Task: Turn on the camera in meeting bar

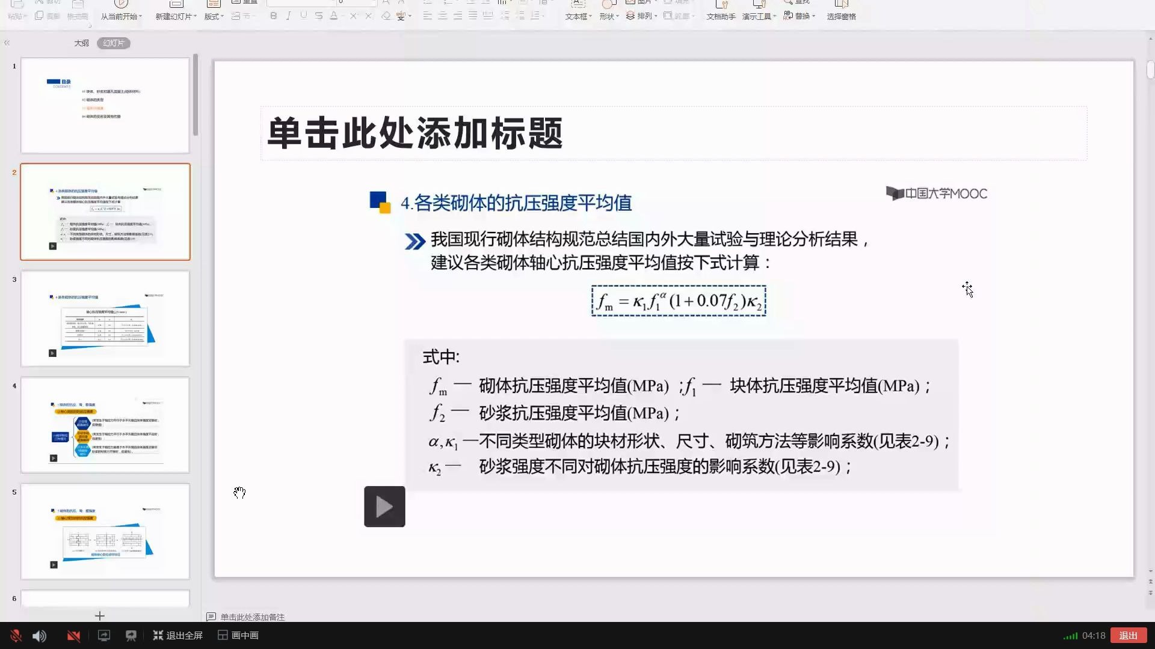Action: coord(73,636)
